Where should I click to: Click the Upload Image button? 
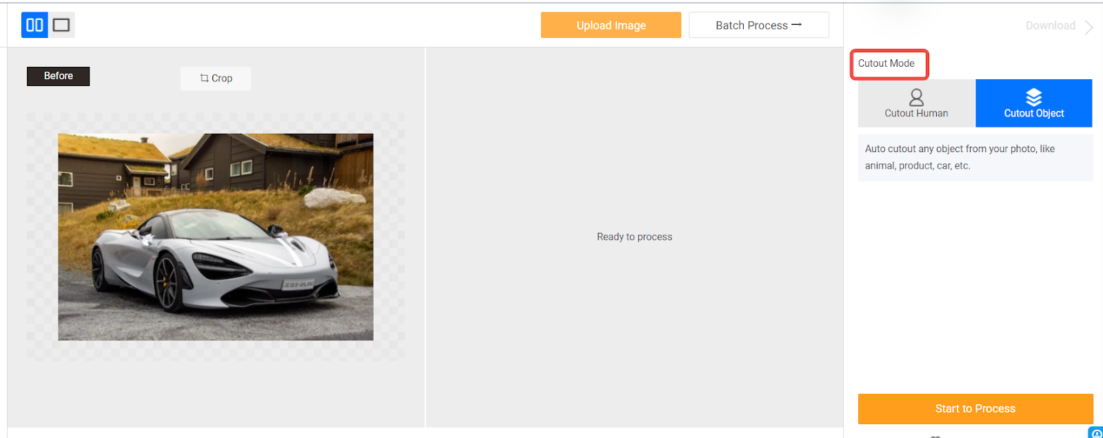(611, 25)
